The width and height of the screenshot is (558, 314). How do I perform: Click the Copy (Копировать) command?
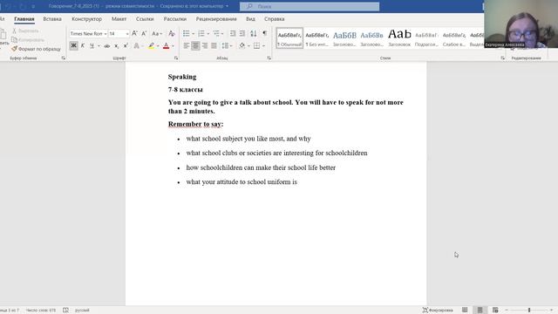27,40
